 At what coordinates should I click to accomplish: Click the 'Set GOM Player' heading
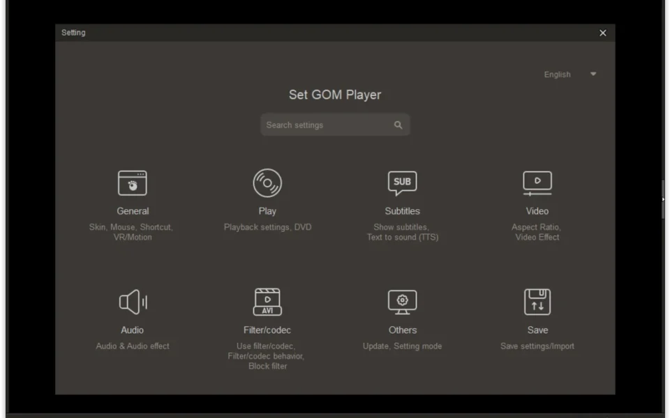(335, 95)
